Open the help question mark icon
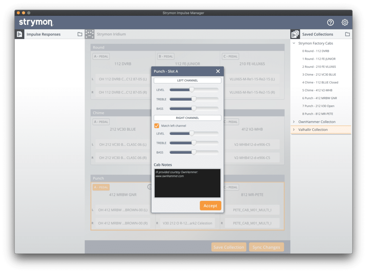Image resolution: width=367 pixels, height=273 pixels. click(x=330, y=22)
